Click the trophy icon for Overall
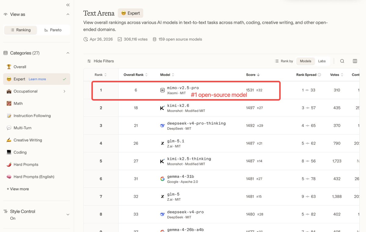366x232 pixels. pos(9,67)
